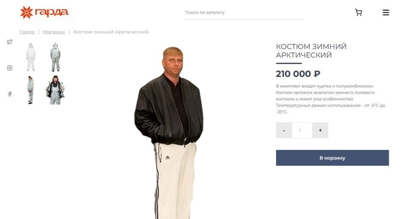Open the Магазин breadcrumb link
The height and width of the screenshot is (219, 419).
point(54,32)
